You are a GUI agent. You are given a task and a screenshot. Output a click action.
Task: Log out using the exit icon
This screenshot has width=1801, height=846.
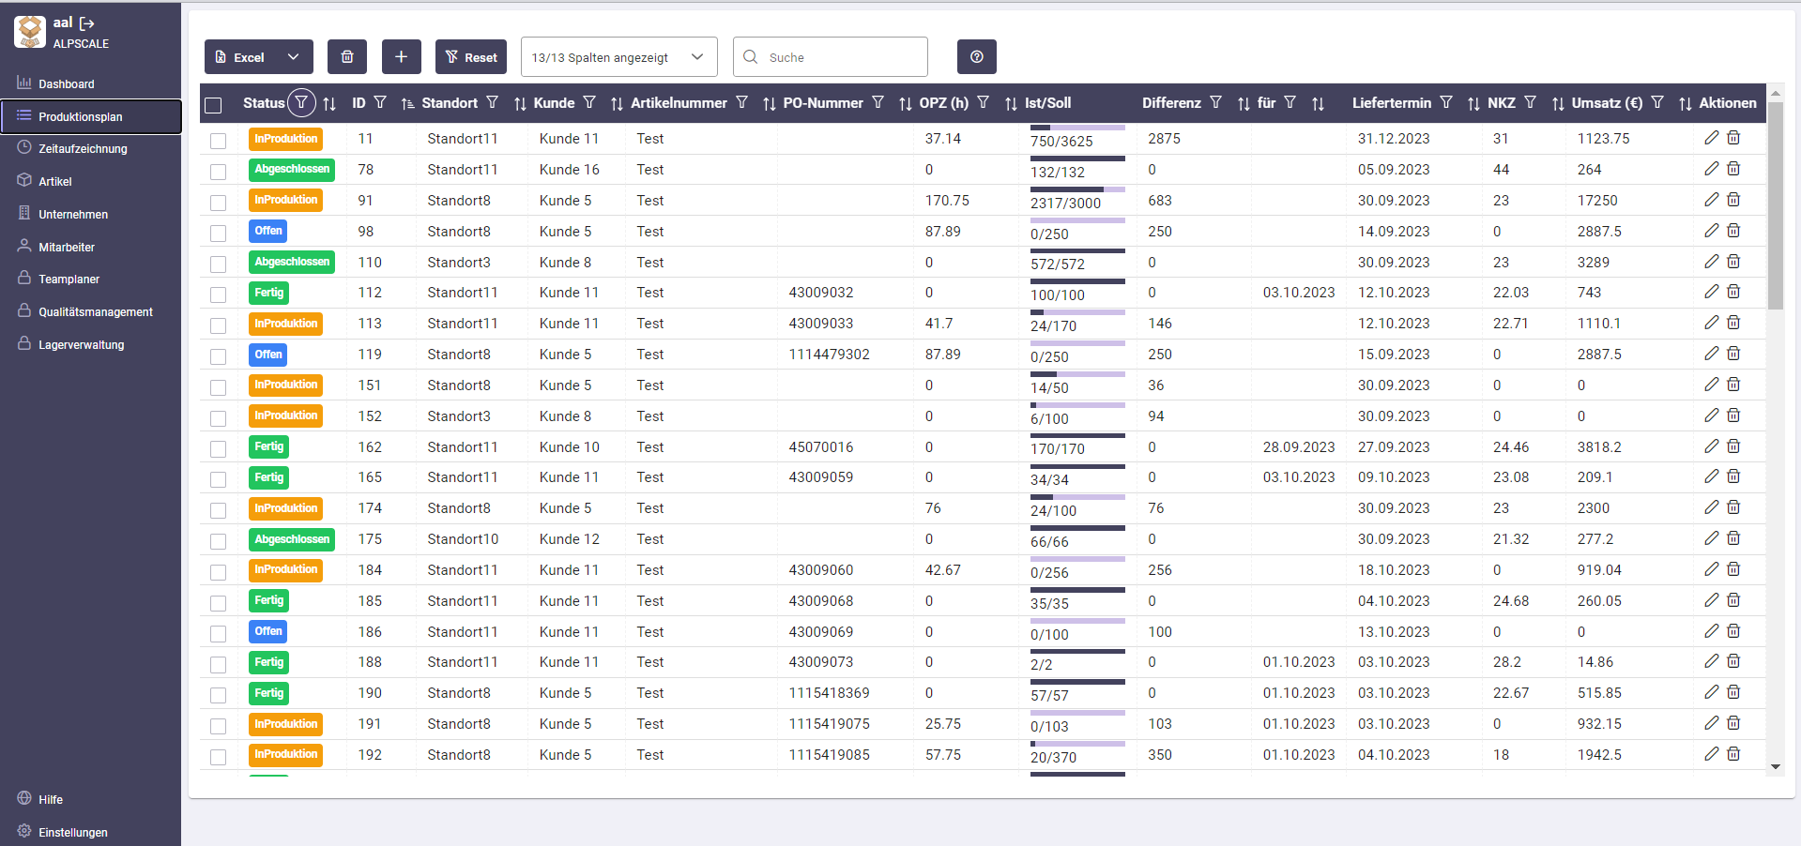click(x=87, y=23)
